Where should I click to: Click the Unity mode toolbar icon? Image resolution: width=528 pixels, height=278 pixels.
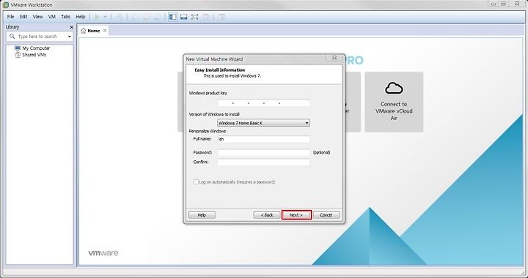[x=206, y=17]
